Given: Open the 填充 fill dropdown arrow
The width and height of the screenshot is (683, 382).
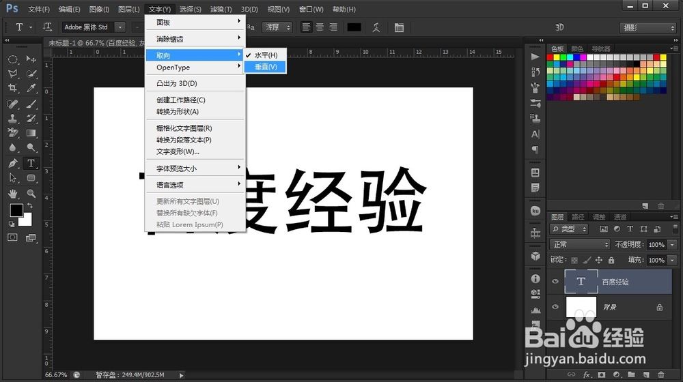Looking at the screenshot, I should pyautogui.click(x=673, y=260).
